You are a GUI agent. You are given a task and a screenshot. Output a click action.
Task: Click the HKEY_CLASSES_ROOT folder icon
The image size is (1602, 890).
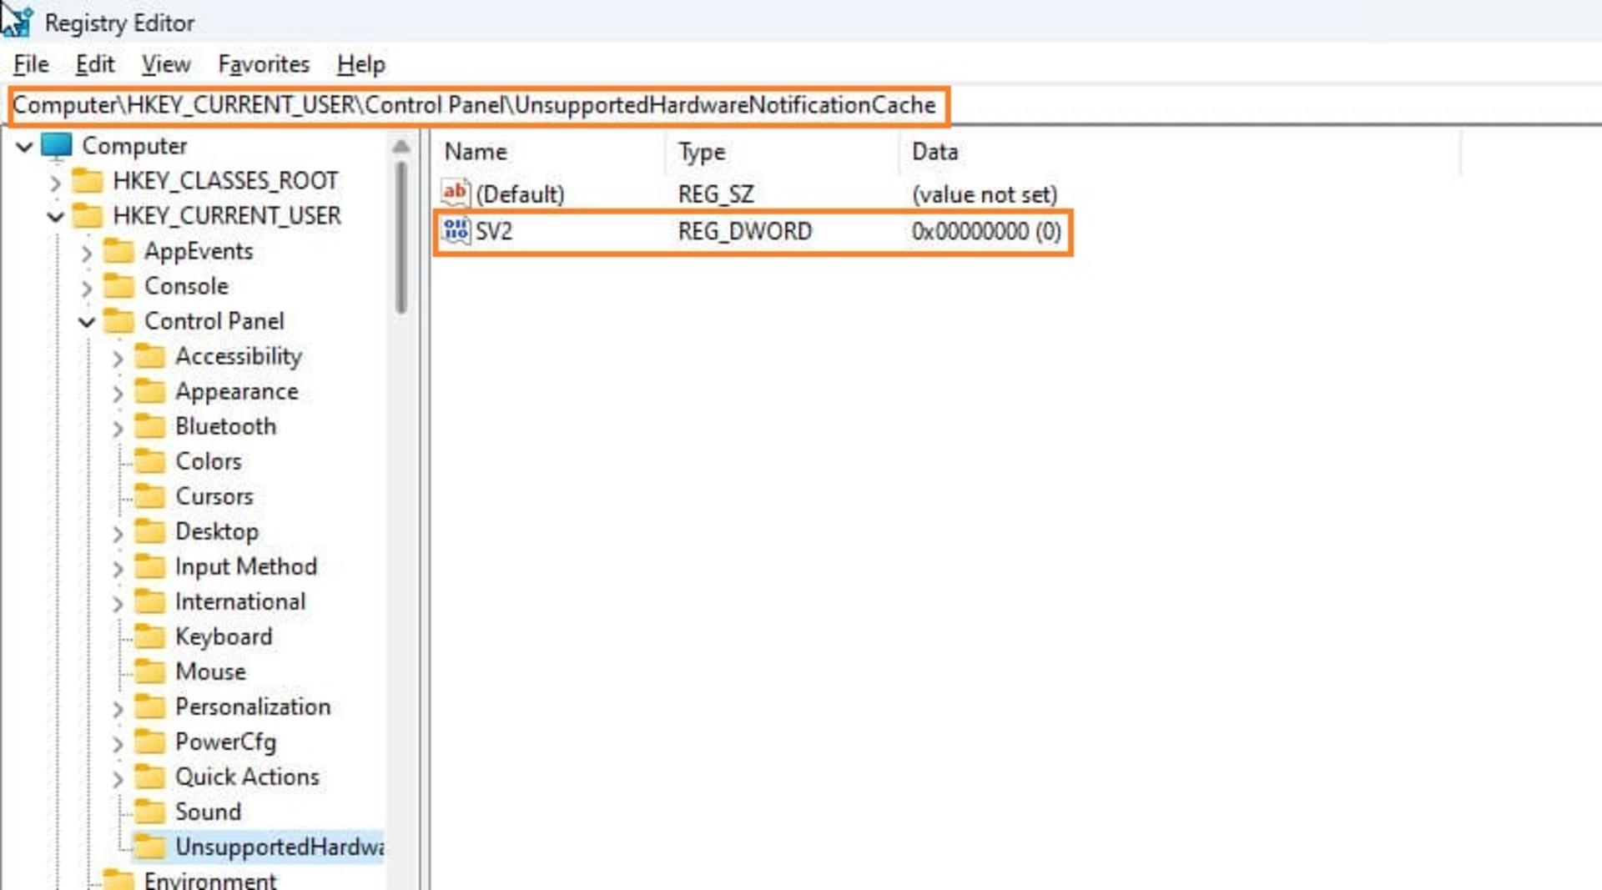pos(88,180)
